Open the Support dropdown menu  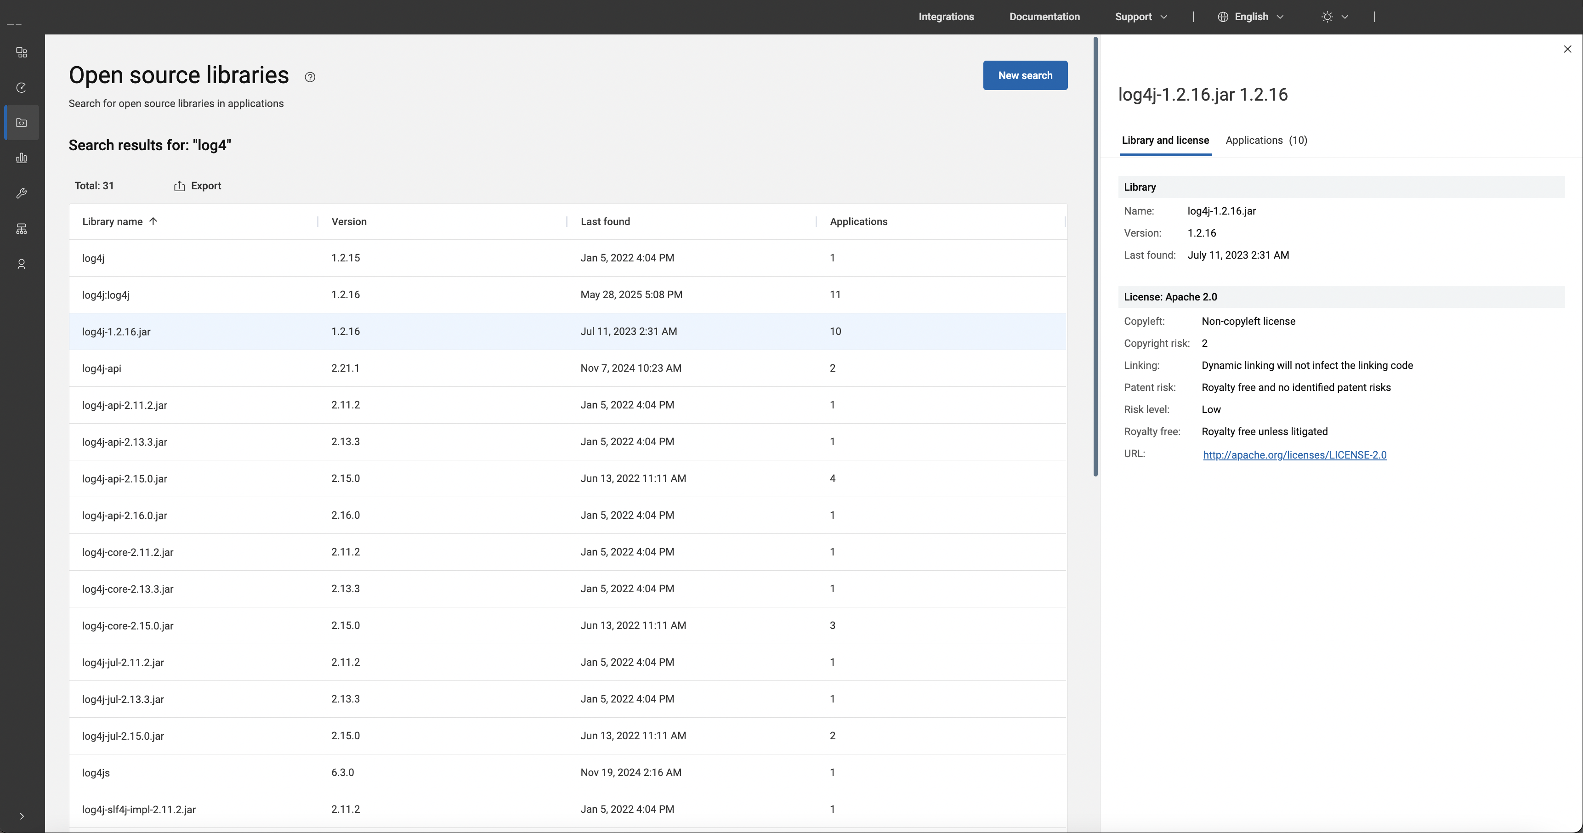pos(1140,17)
